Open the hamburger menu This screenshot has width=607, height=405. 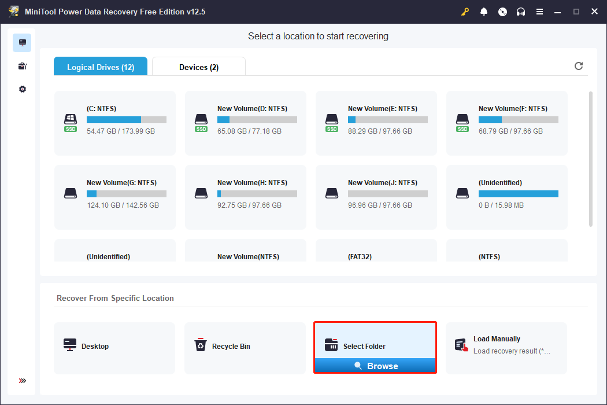539,12
